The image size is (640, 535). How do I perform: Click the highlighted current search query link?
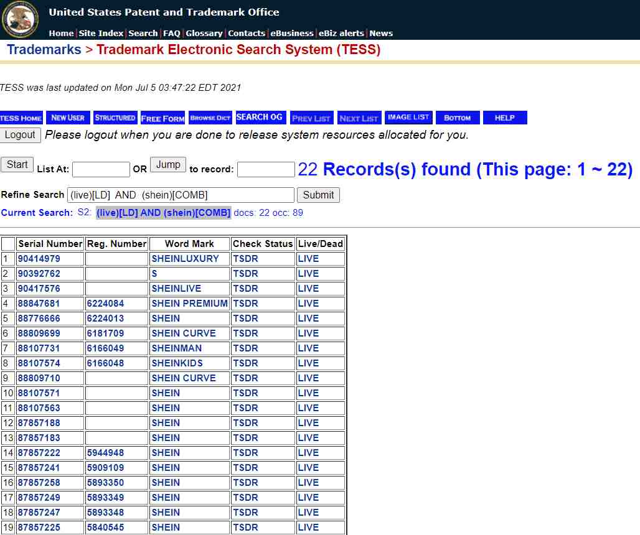point(163,213)
